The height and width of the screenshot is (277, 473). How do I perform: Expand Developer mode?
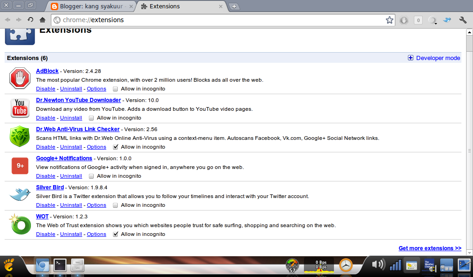[434, 58]
